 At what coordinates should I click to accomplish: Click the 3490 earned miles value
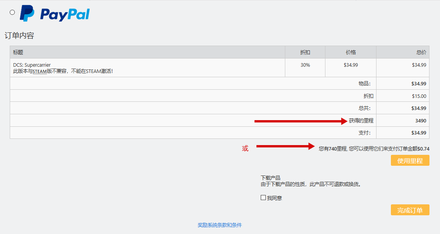click(x=421, y=121)
